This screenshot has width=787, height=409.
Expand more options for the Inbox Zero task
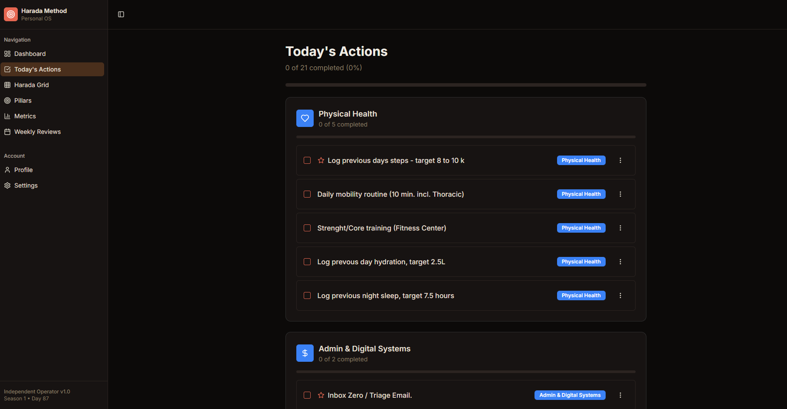(x=620, y=395)
